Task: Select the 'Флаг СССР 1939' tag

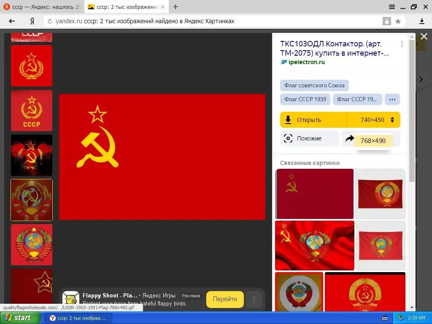Action: coord(305,99)
